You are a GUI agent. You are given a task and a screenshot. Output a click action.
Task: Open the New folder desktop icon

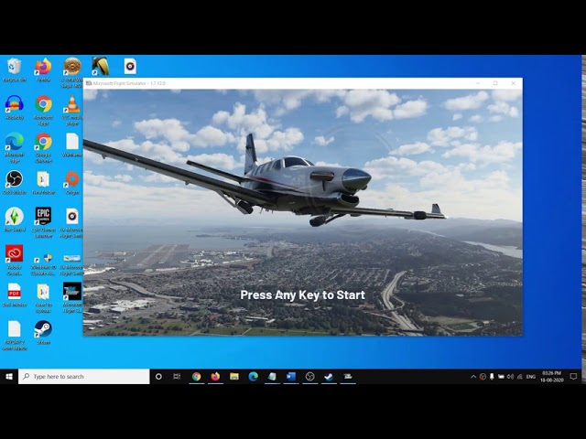point(43,183)
